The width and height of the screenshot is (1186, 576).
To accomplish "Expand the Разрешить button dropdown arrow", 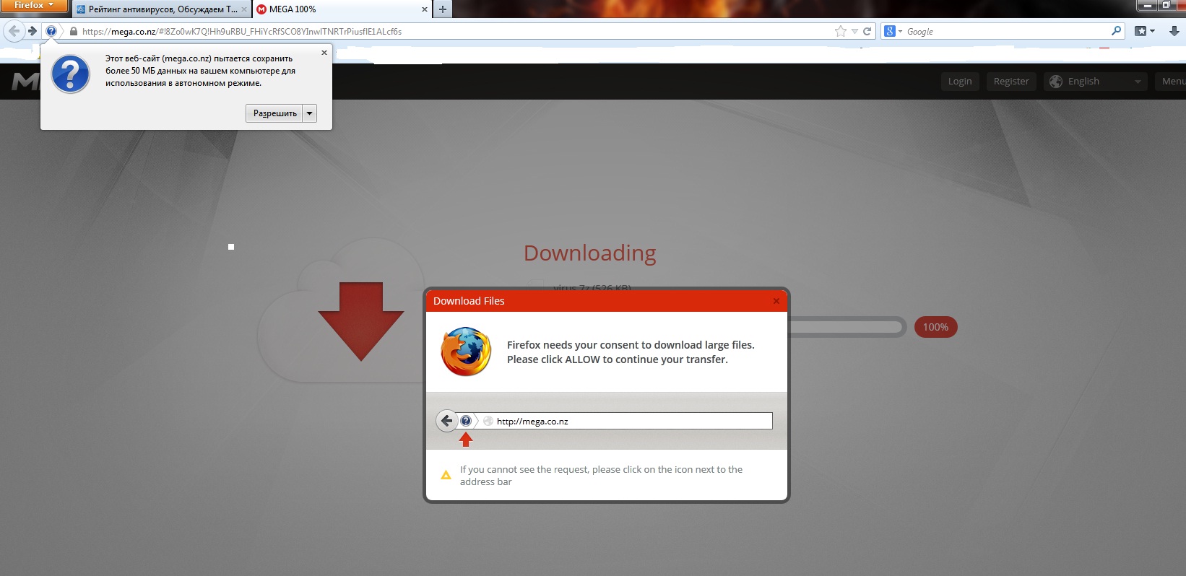I will click(x=310, y=113).
